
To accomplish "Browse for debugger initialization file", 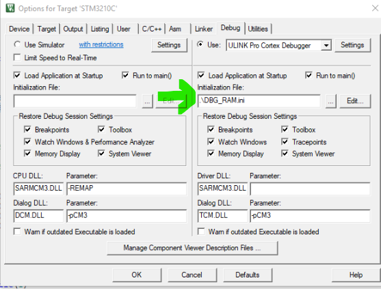I will (x=330, y=101).
